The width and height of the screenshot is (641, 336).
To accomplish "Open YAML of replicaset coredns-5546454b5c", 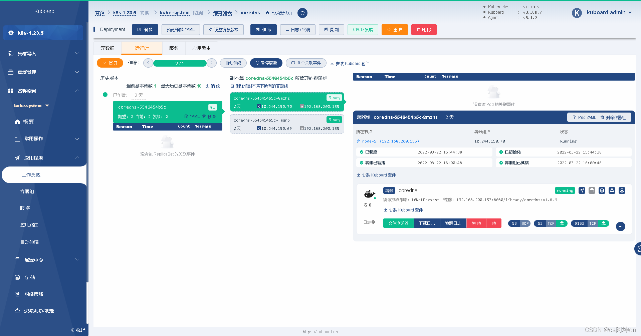I will click(192, 117).
